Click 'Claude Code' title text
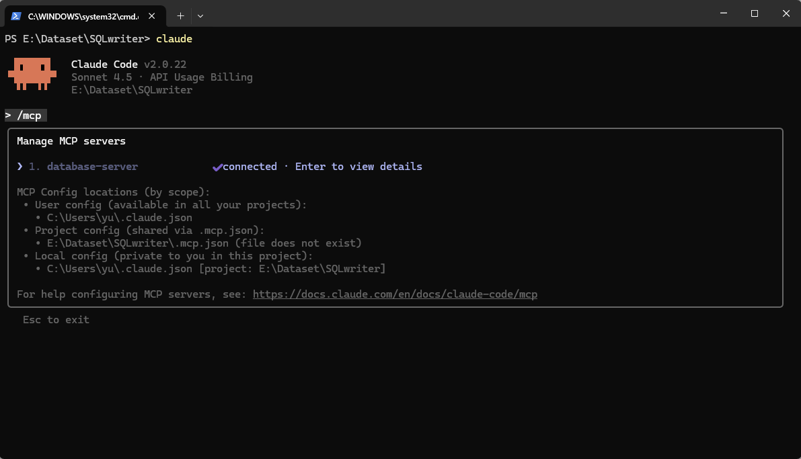Image resolution: width=801 pixels, height=459 pixels. (104, 65)
